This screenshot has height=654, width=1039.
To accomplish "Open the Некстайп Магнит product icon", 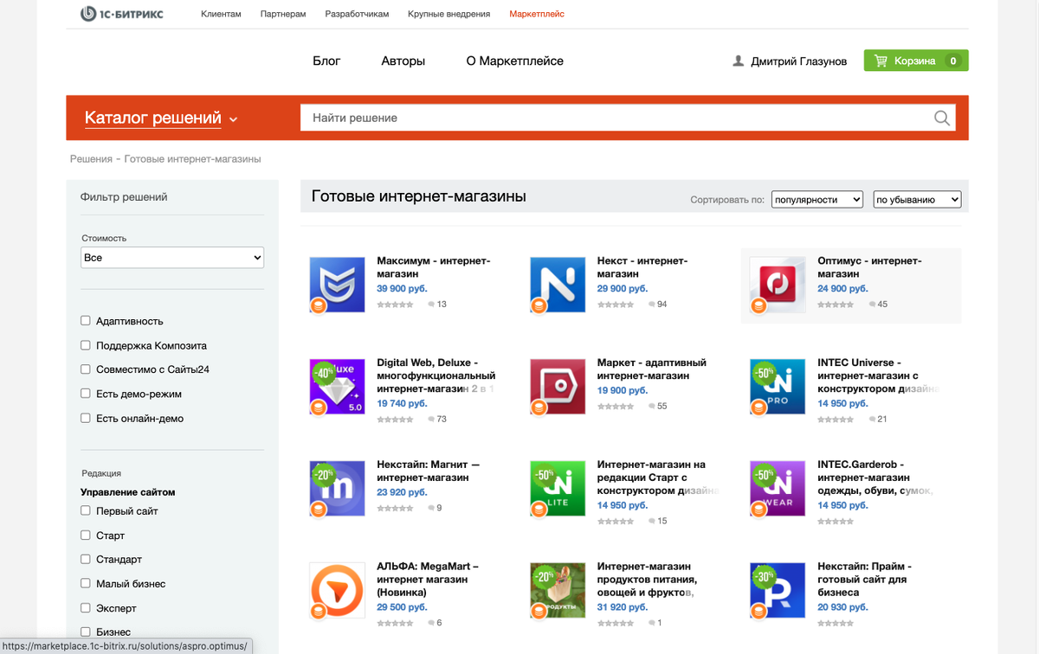I will click(x=337, y=489).
